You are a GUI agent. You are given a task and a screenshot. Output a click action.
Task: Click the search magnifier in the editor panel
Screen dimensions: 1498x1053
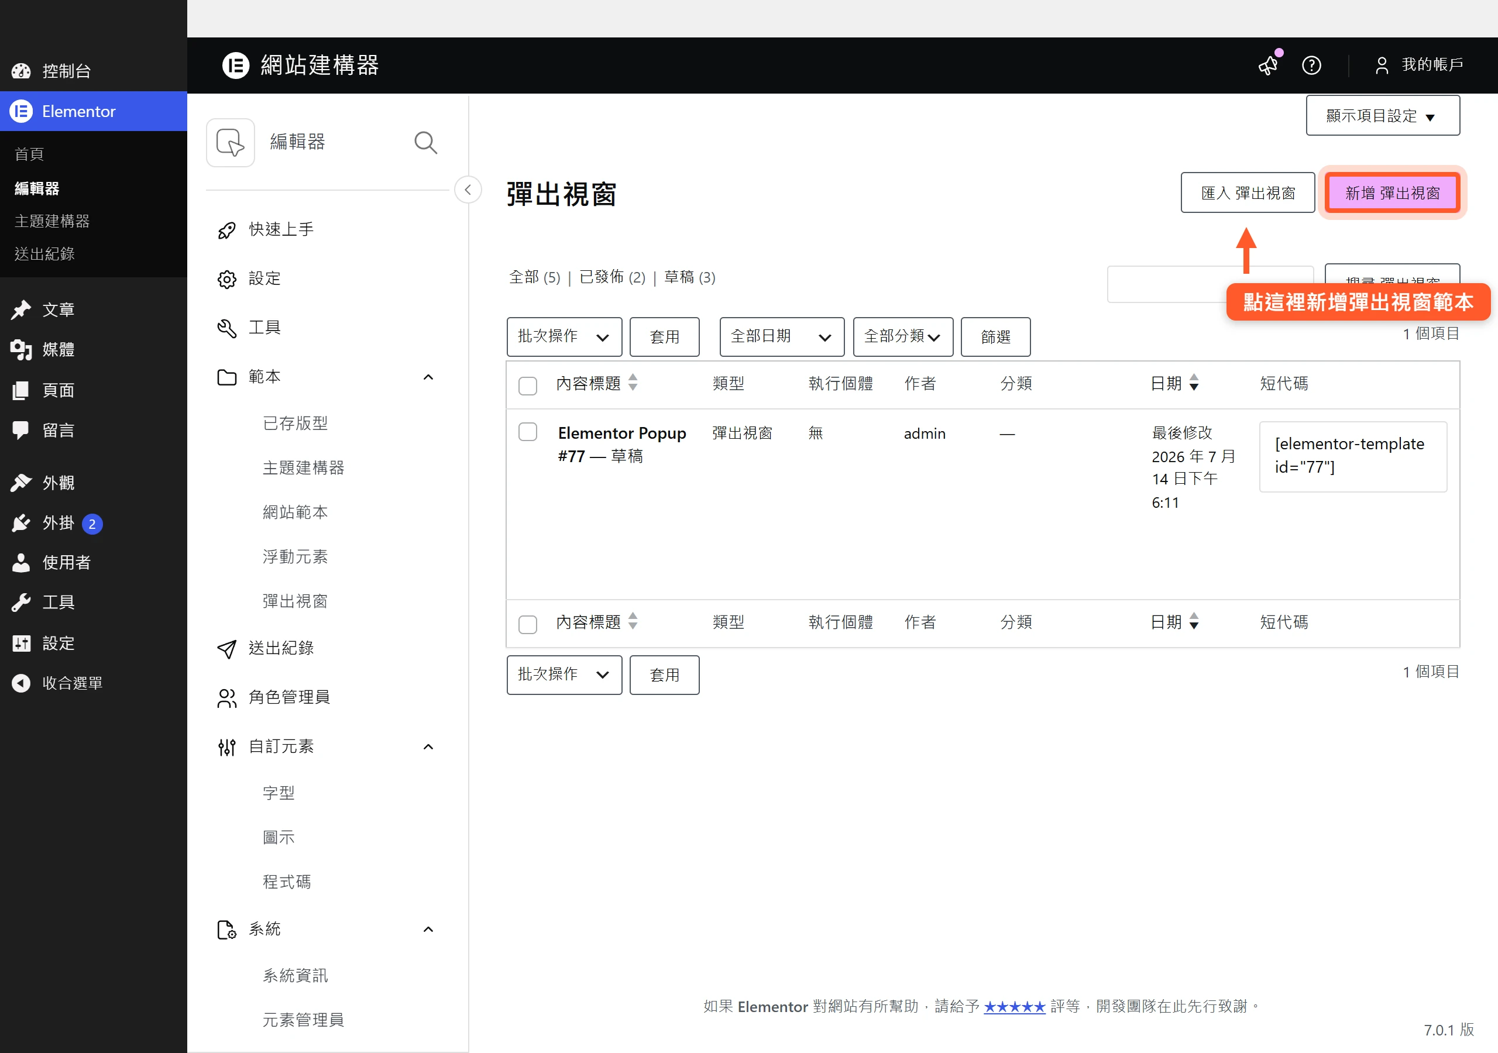(x=425, y=142)
